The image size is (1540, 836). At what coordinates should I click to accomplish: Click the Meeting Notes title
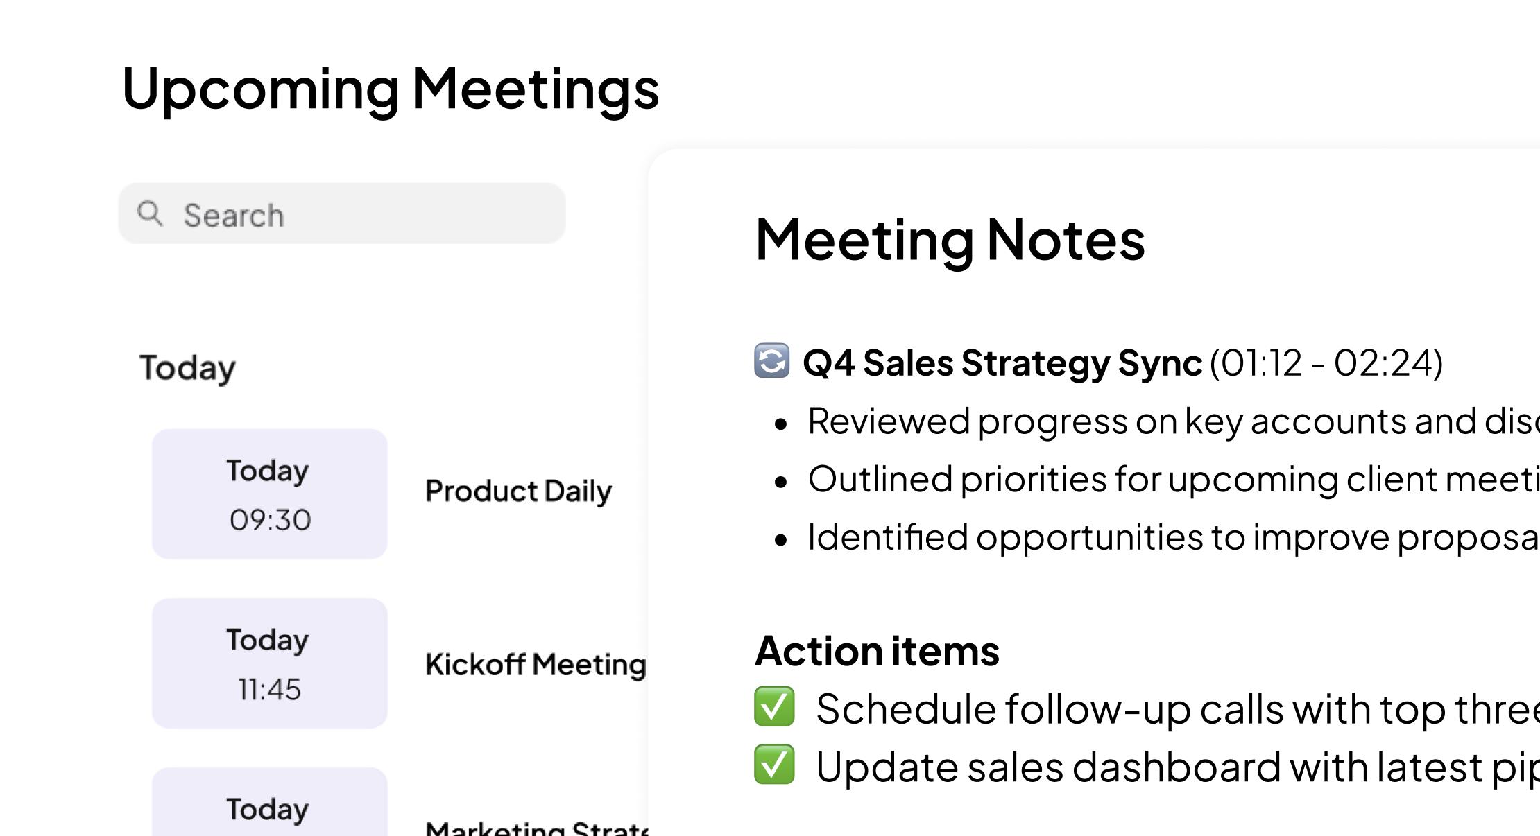tap(950, 241)
